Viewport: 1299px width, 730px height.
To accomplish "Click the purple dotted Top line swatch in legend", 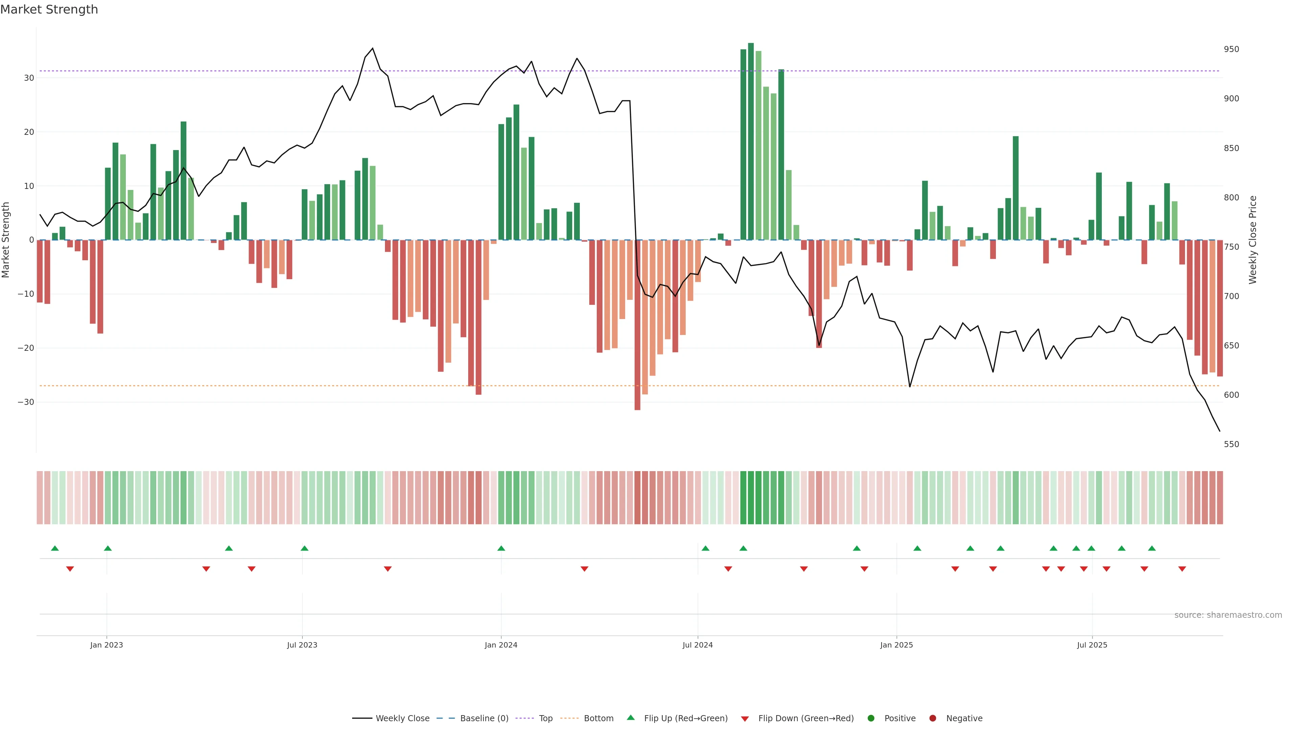I will [x=525, y=719].
